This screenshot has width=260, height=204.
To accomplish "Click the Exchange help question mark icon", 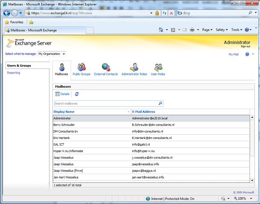I will (247, 54).
